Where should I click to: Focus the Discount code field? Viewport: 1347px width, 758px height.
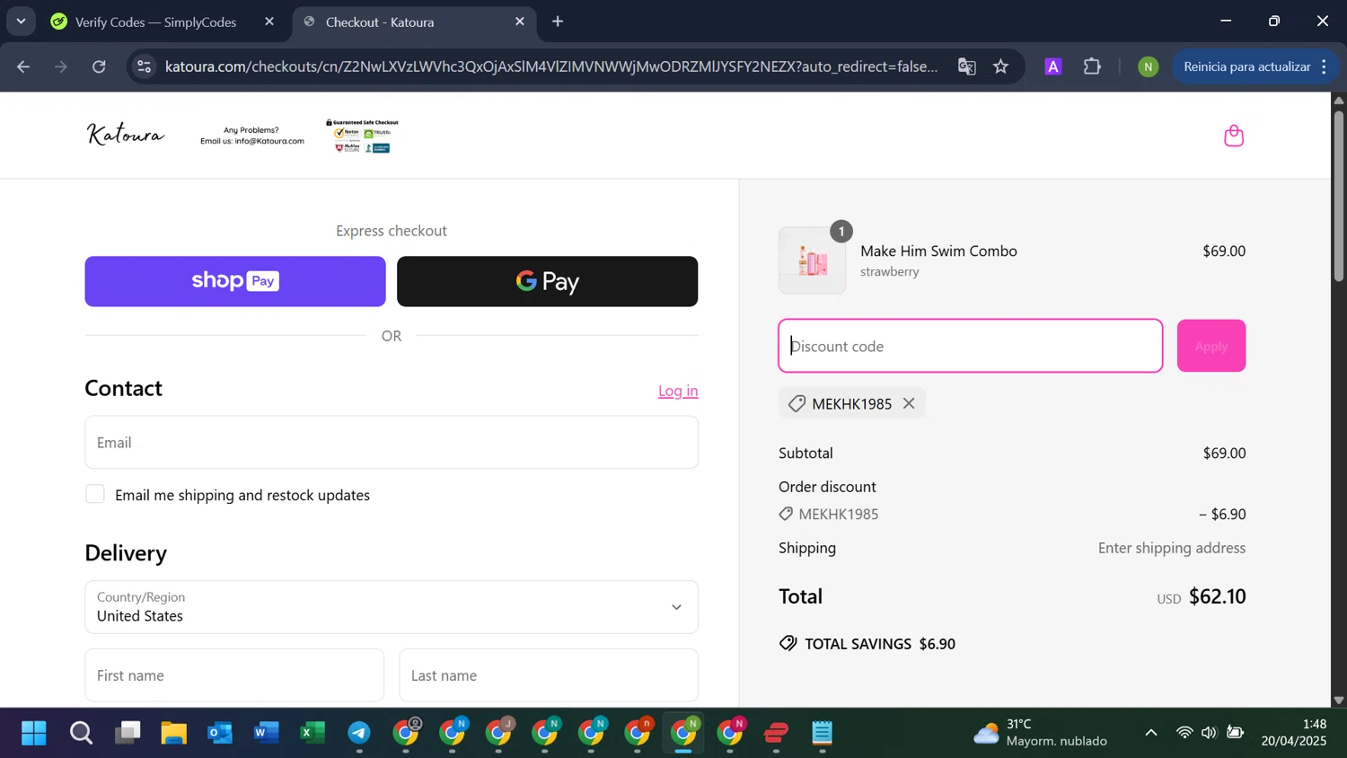click(971, 346)
